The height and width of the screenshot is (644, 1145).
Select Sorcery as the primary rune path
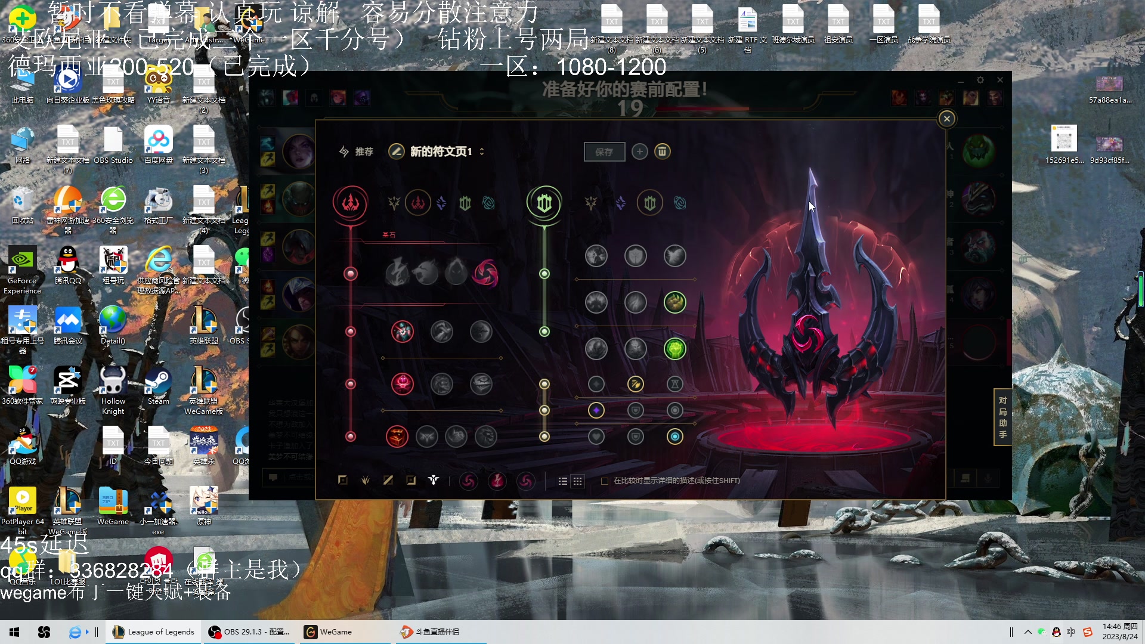point(441,203)
